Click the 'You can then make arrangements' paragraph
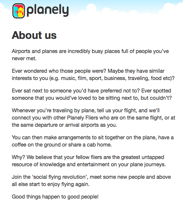183x212 pixels. coord(93,141)
